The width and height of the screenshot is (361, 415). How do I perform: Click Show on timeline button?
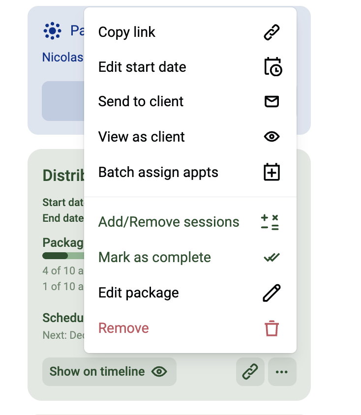[x=109, y=372]
